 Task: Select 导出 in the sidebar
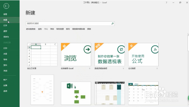(x=5, y=60)
